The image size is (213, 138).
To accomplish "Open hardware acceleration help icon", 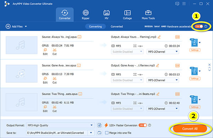I will (x=206, y=26).
